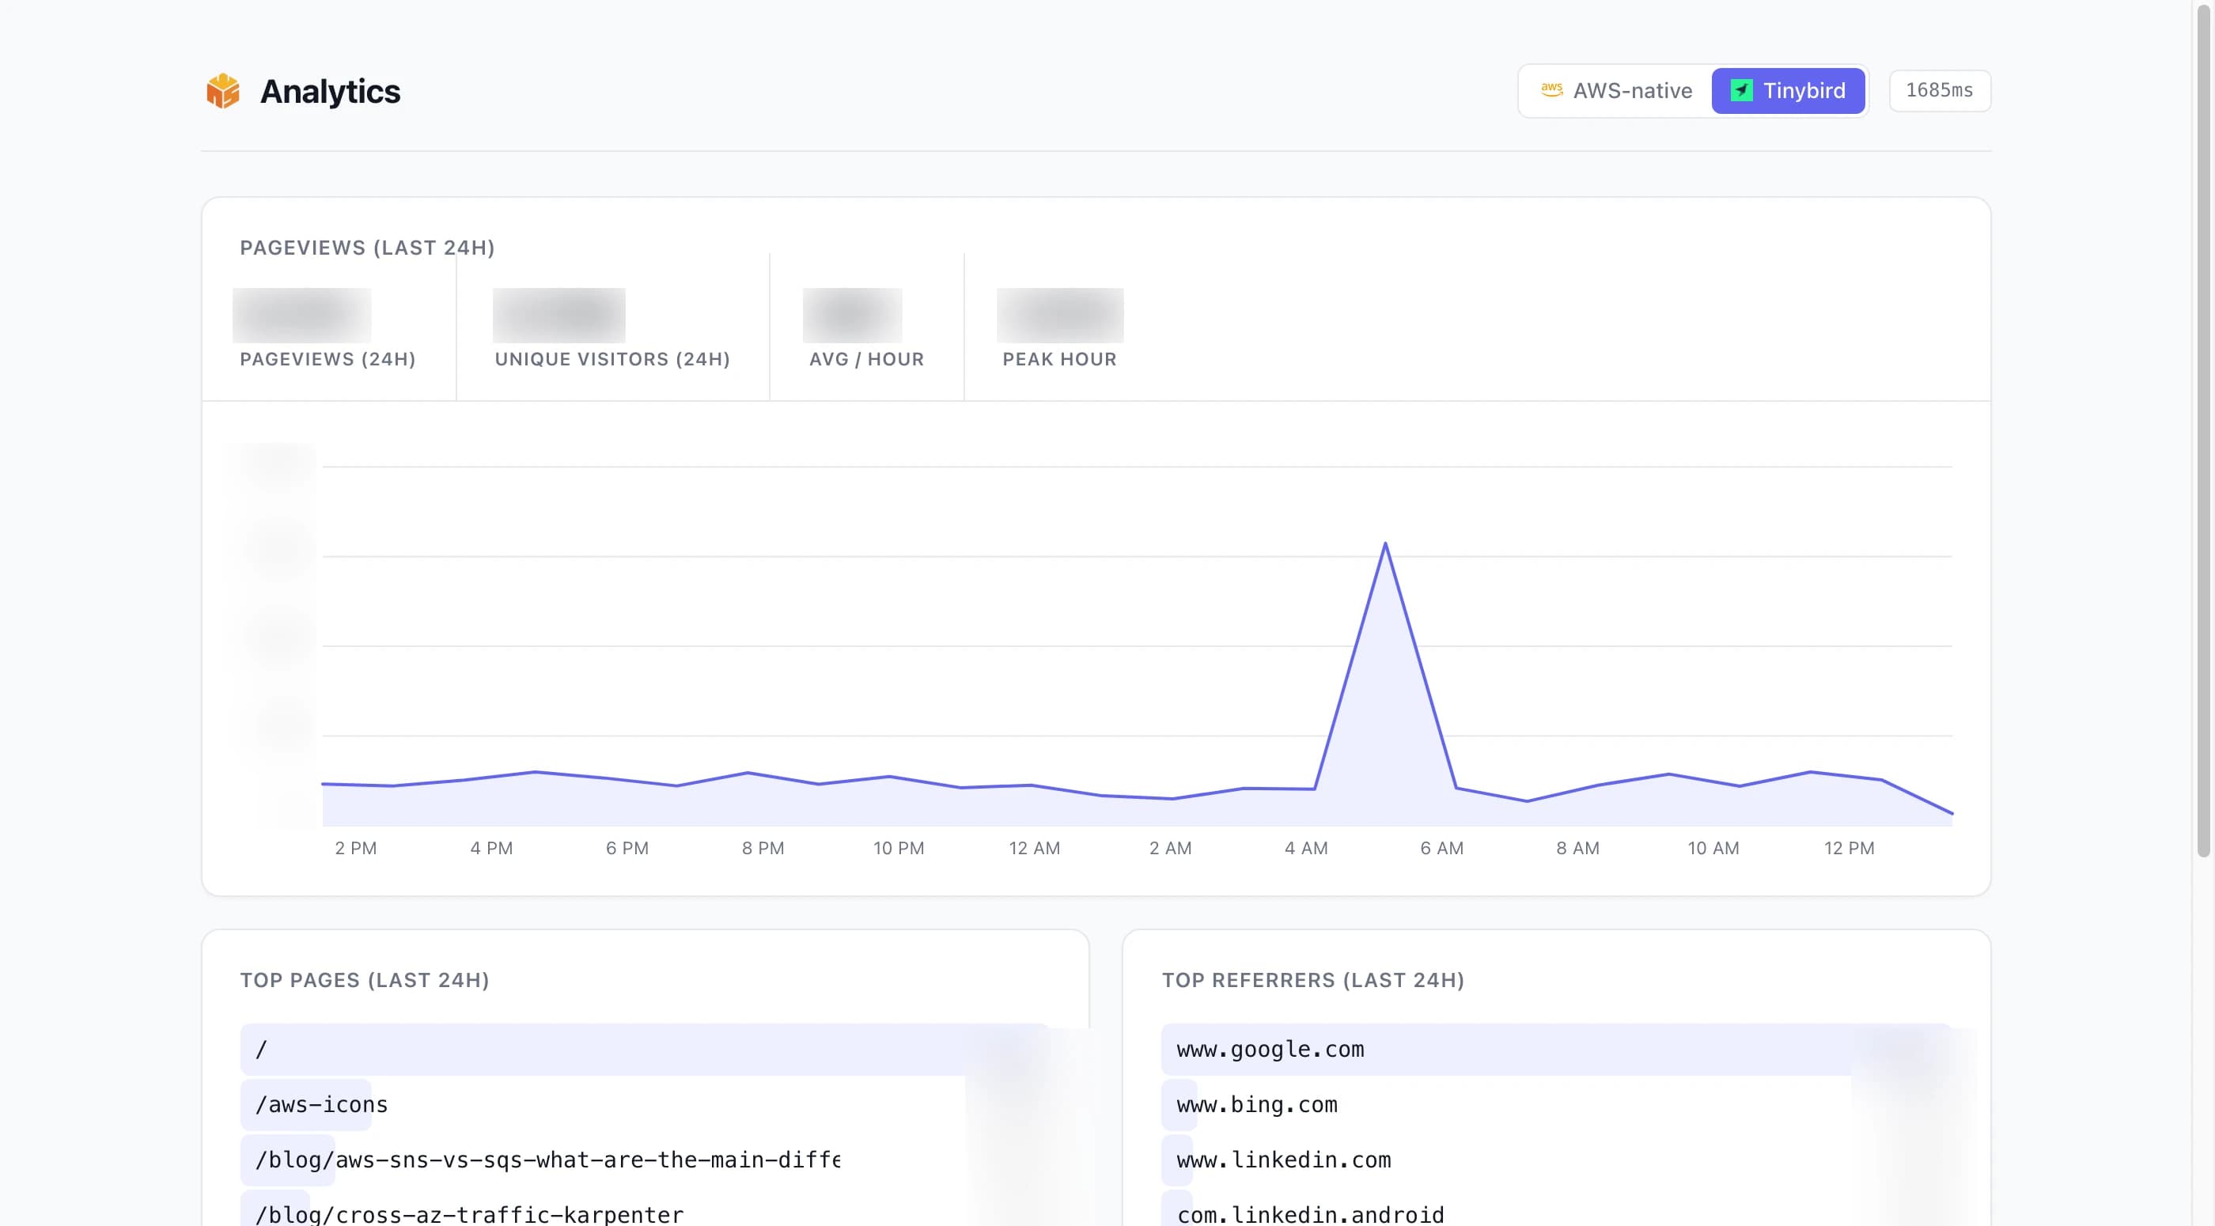Click the Analytics page title
This screenshot has width=2215, height=1226.
pos(330,91)
